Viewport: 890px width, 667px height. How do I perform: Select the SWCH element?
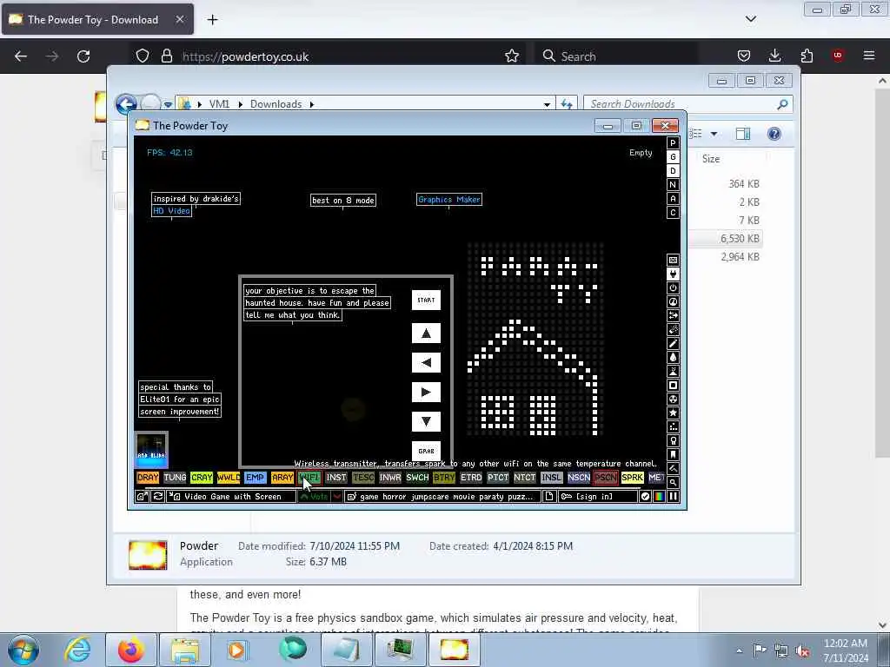417,478
